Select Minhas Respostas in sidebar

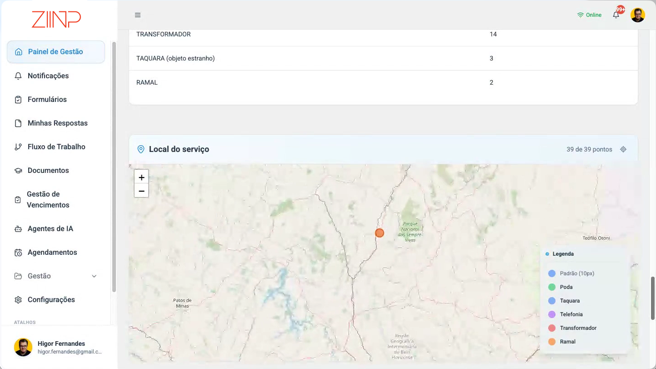(56, 123)
